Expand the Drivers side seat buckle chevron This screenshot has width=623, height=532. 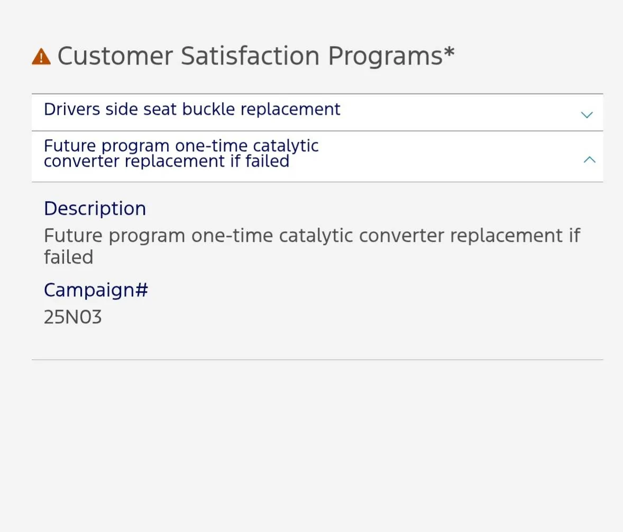pos(587,114)
